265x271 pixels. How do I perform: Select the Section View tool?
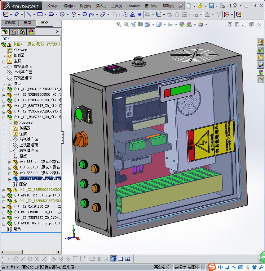140,24
